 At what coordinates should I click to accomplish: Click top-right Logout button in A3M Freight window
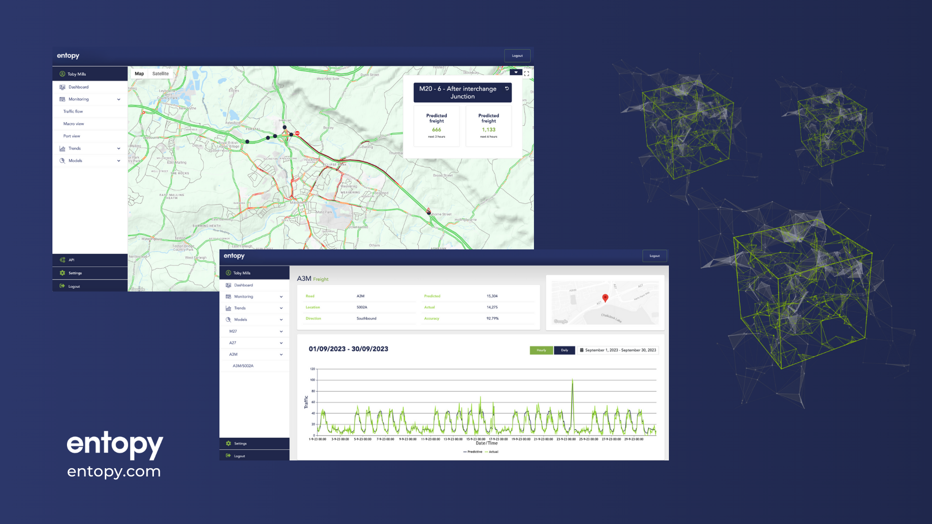tap(655, 256)
